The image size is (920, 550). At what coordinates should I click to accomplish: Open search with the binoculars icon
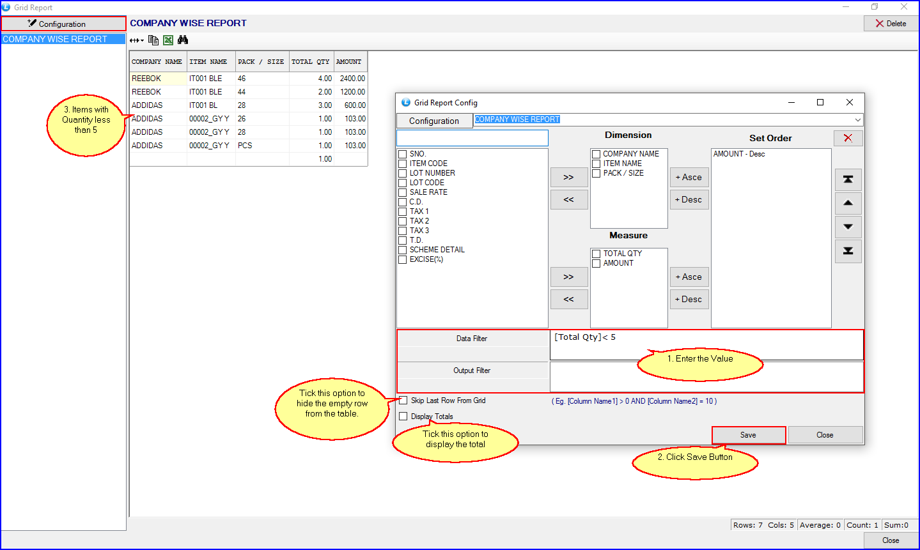183,40
